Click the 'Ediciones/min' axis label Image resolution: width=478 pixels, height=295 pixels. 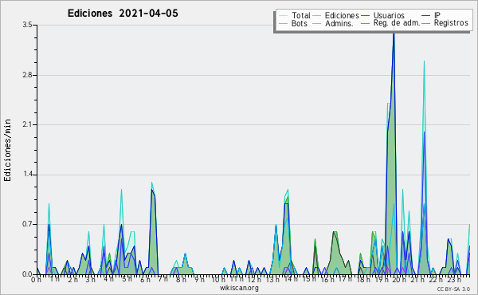pos(7,151)
